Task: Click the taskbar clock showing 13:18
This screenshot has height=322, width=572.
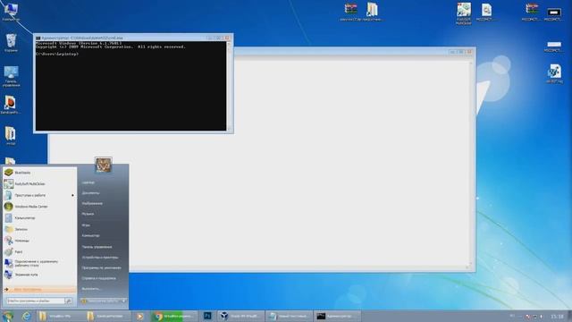Action: 557,316
